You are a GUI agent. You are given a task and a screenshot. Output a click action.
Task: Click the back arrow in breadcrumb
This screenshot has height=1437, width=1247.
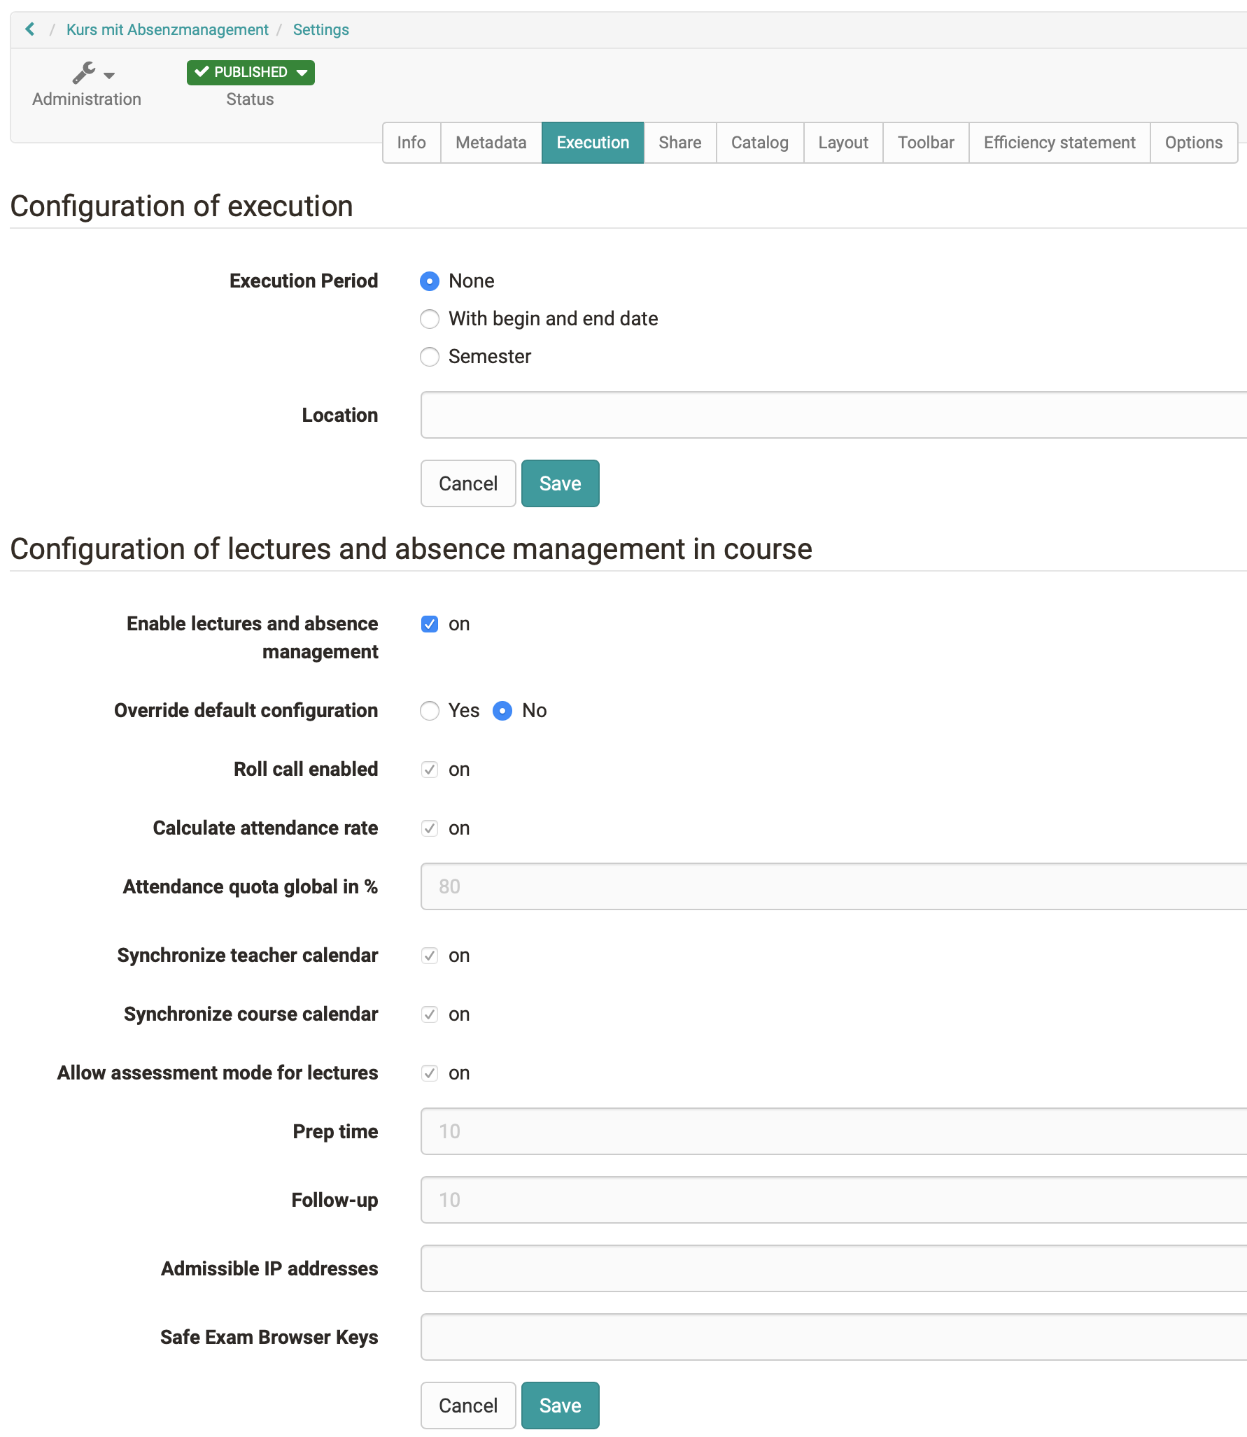click(30, 29)
